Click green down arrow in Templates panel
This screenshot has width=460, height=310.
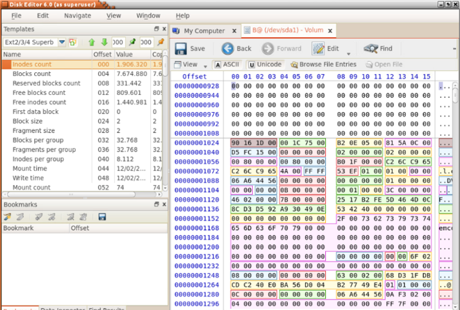[104, 43]
